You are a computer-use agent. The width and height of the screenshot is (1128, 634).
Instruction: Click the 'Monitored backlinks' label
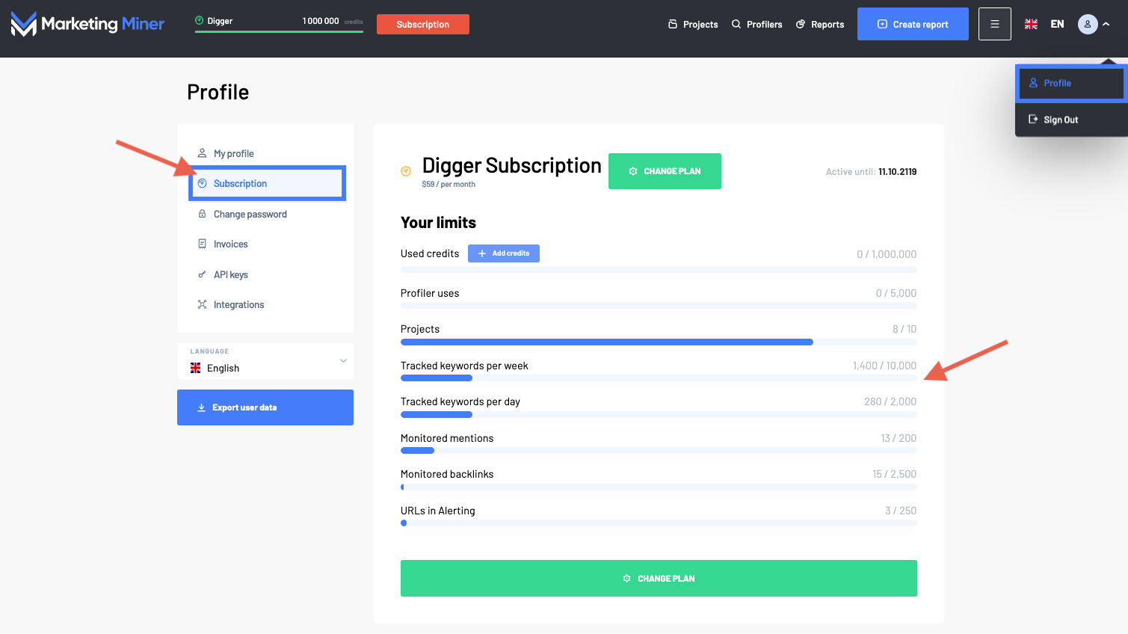447,474
